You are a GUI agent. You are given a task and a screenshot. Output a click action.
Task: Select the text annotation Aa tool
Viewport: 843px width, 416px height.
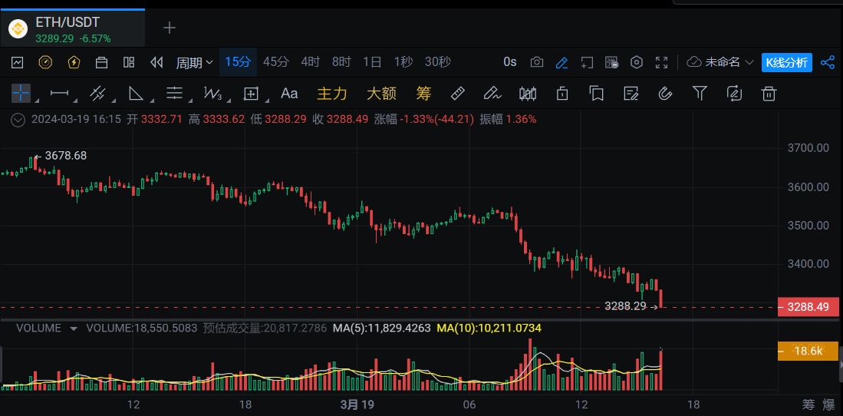click(289, 94)
